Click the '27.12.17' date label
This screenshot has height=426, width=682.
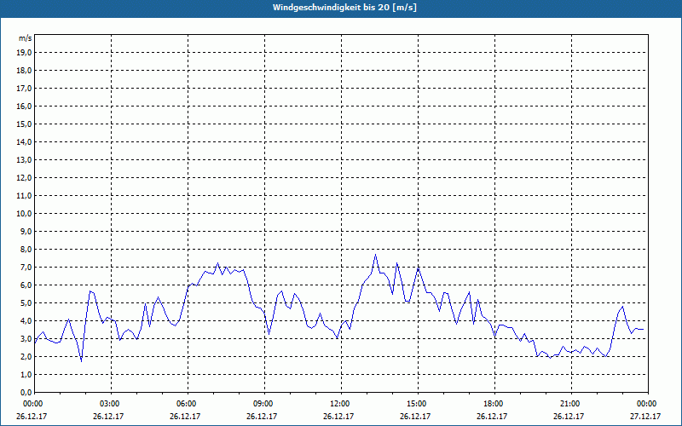[645, 416]
